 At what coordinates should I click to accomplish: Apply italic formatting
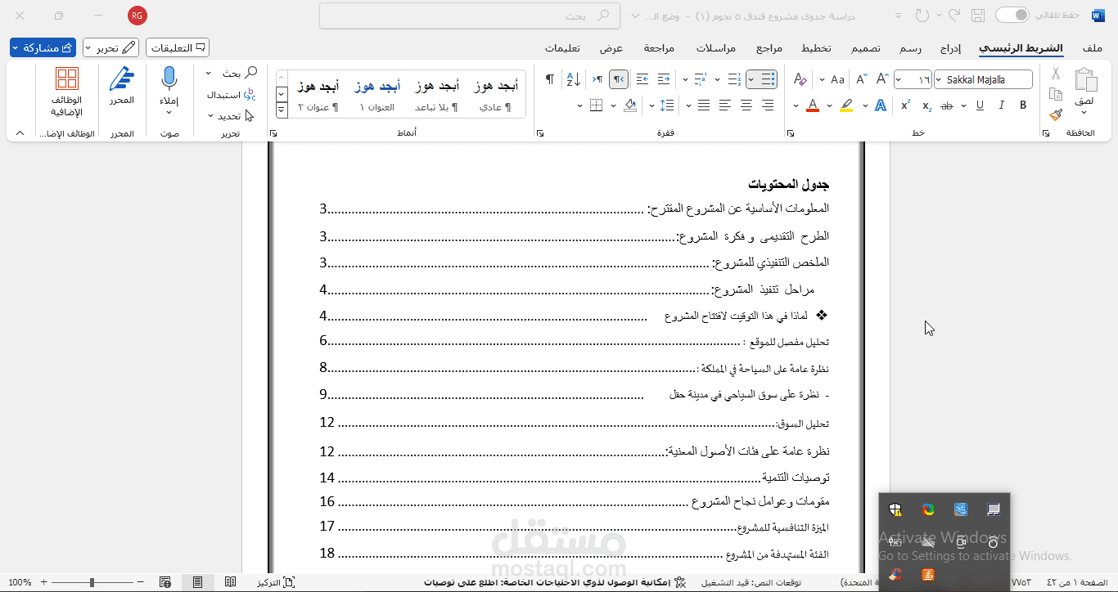[1002, 105]
